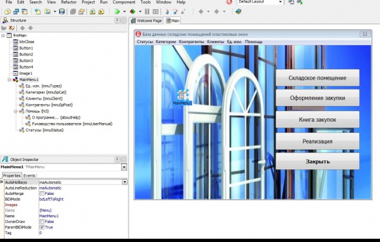Select the Image1 item in Structure tree
Screen dimensions: 380x242
26,73
